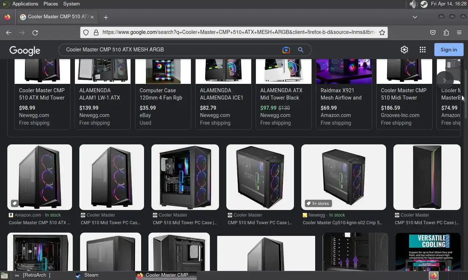The image size is (468, 280).
Task: Click the Google logo
Action: 25,50
